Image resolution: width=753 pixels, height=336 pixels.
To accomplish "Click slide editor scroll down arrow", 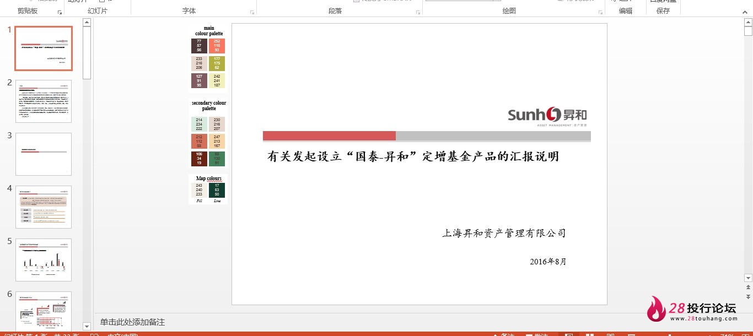I will pyautogui.click(x=748, y=278).
